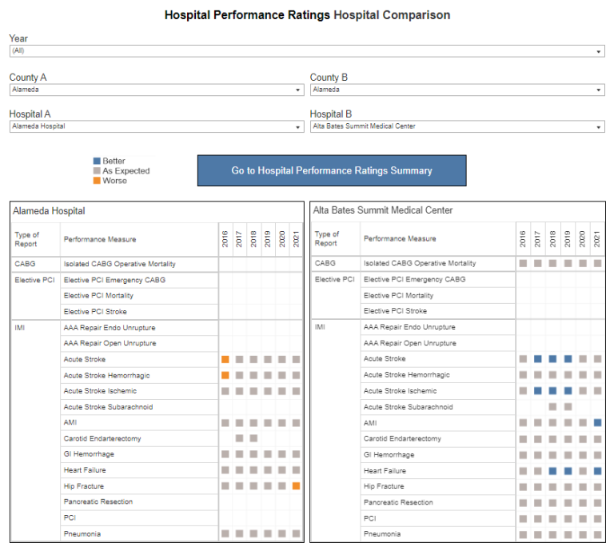This screenshot has height=551, width=614.
Task: Click Alameda Hospital's orange Acute Stroke 2016 mark
Action: pyautogui.click(x=225, y=360)
